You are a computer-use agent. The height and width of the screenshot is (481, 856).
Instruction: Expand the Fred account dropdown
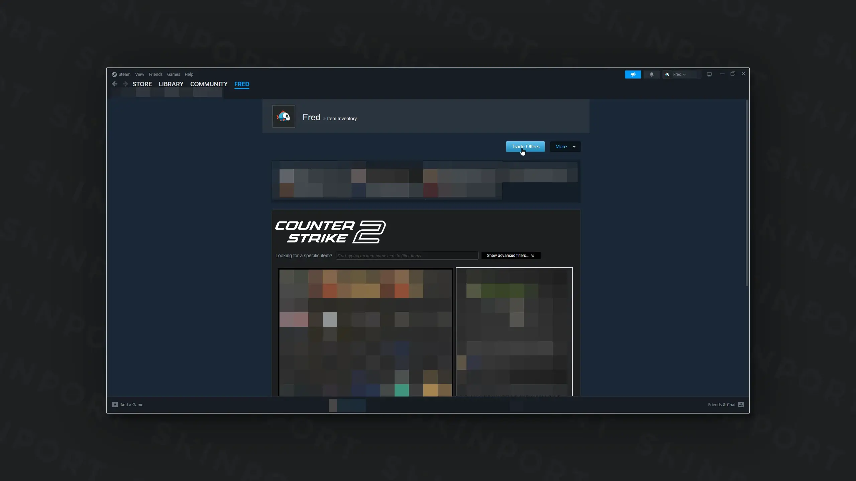coord(679,74)
